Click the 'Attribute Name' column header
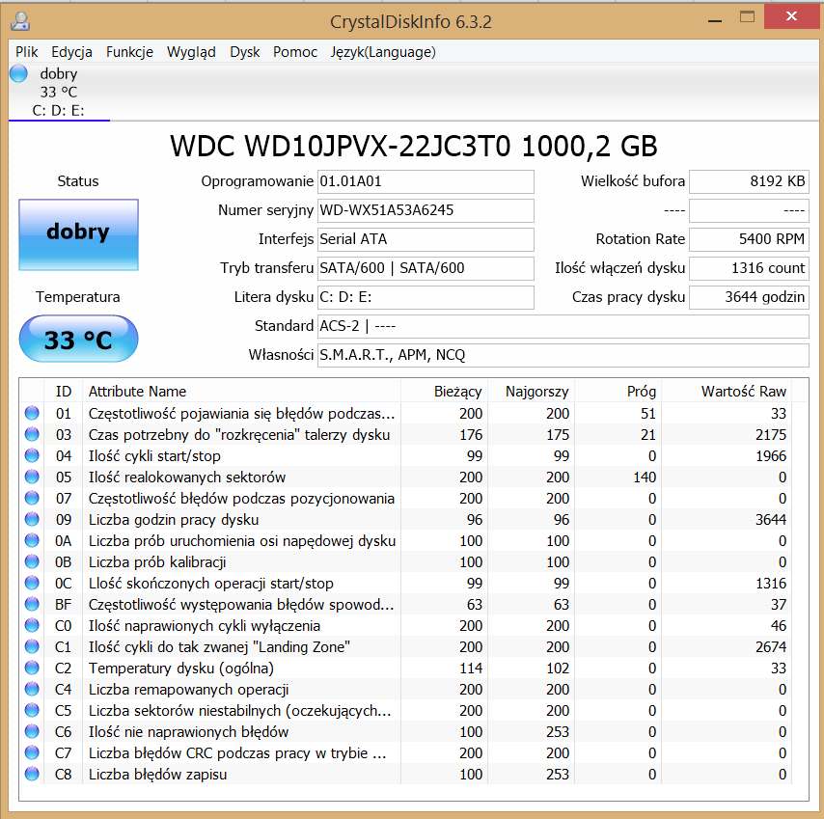824x819 pixels. pyautogui.click(x=242, y=392)
